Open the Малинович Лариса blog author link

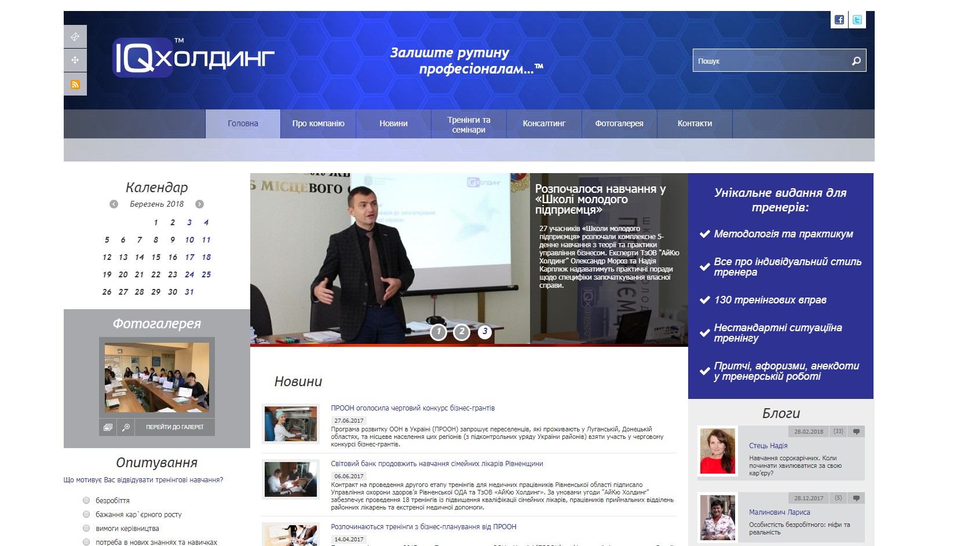[x=779, y=512]
